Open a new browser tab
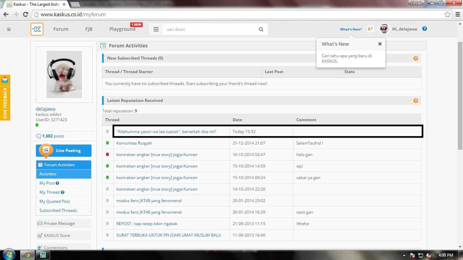The height and width of the screenshot is (260, 463). point(75,4)
